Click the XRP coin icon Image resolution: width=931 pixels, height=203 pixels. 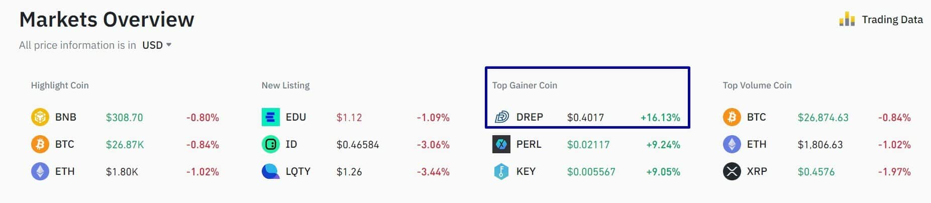tap(732, 171)
